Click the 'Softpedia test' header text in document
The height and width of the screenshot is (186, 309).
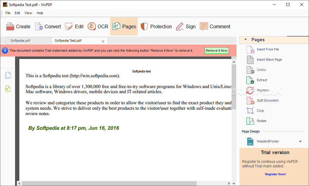(x=141, y=72)
